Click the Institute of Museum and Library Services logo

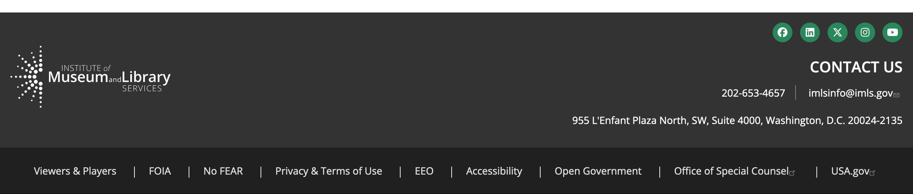[91, 77]
